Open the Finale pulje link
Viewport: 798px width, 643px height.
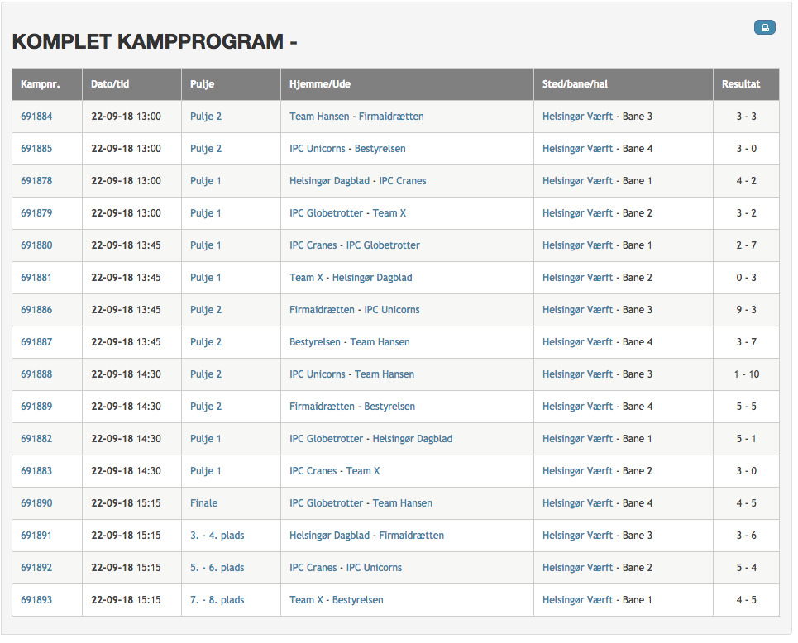(203, 503)
